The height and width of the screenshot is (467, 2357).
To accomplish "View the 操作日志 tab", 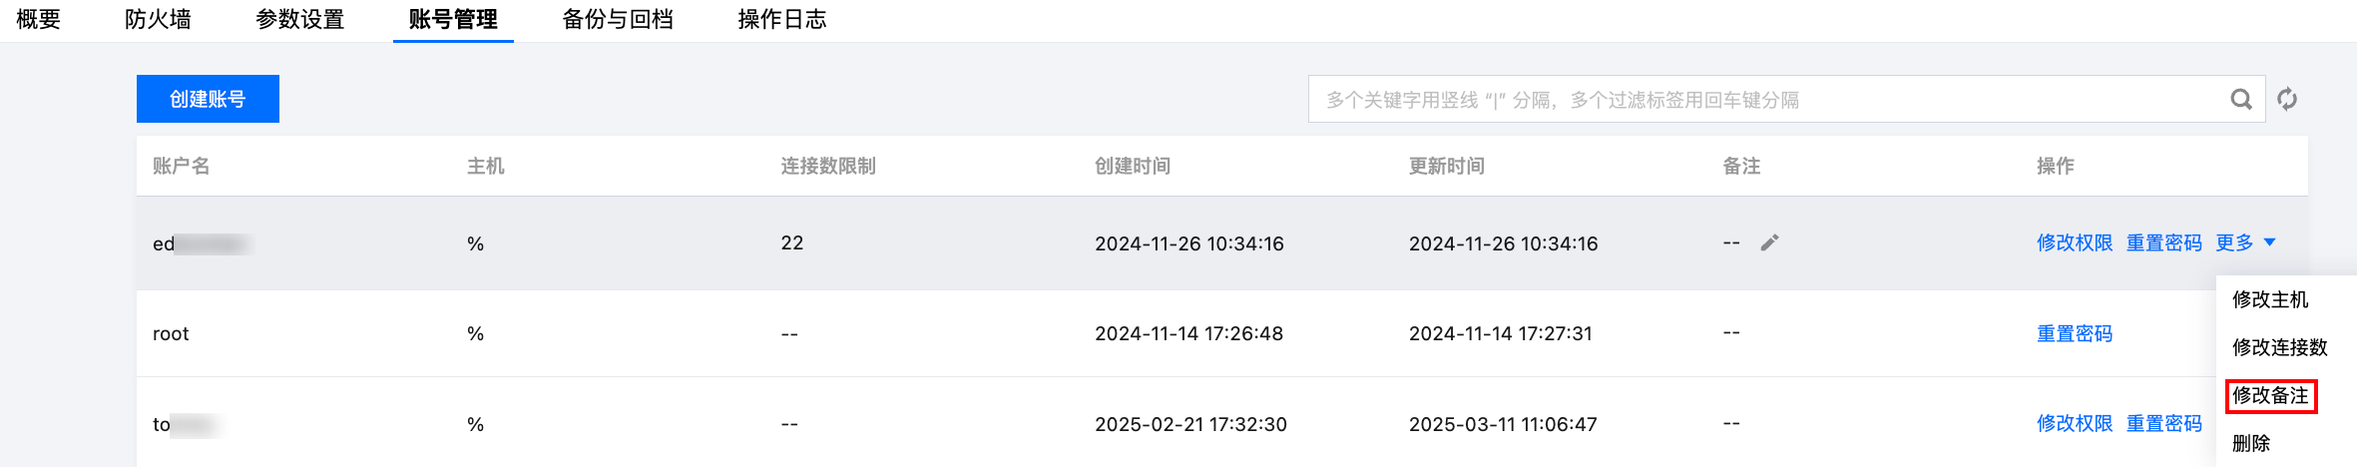I will (782, 20).
